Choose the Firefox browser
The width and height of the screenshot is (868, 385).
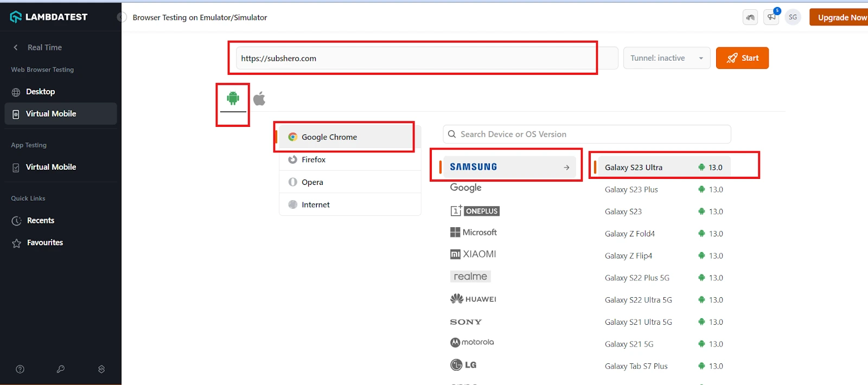coord(350,159)
